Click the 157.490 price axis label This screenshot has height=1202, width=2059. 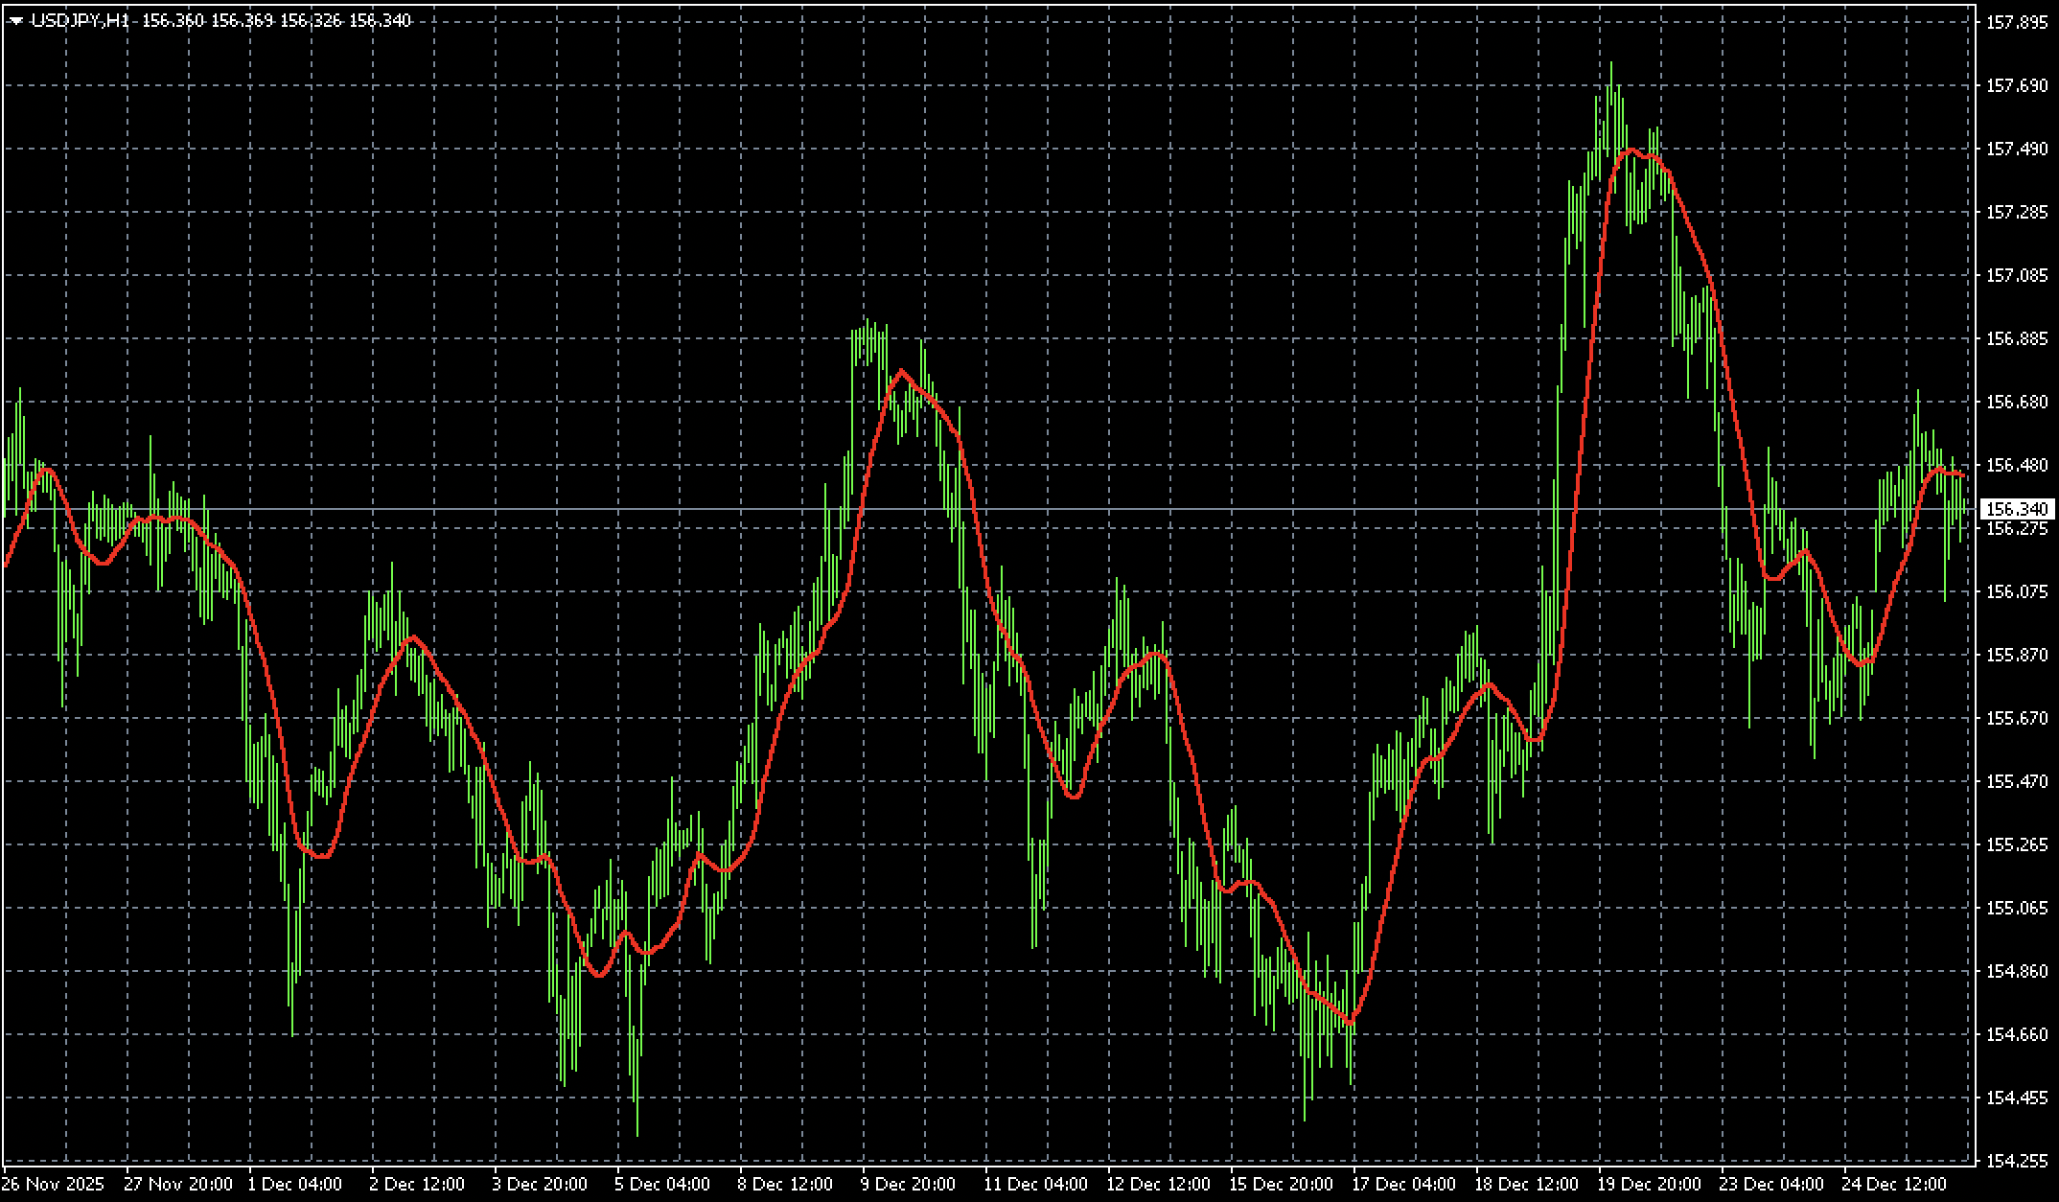click(2016, 149)
